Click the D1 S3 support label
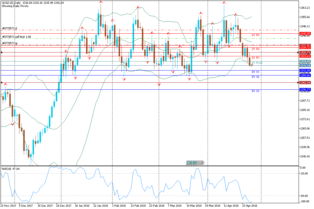314x209 pixels. [256, 91]
